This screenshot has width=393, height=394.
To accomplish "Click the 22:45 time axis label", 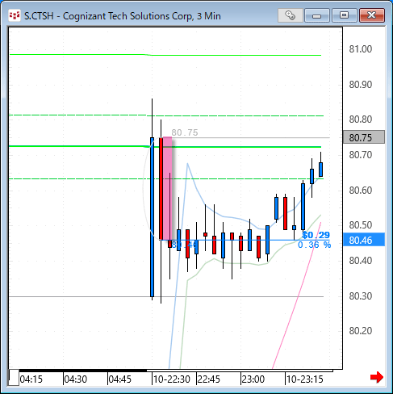I will pos(209,379).
